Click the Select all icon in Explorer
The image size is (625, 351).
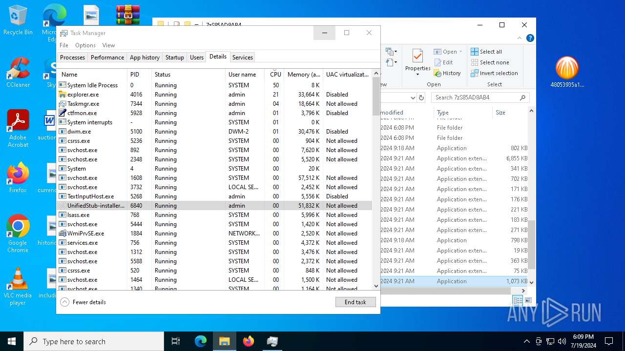point(475,52)
